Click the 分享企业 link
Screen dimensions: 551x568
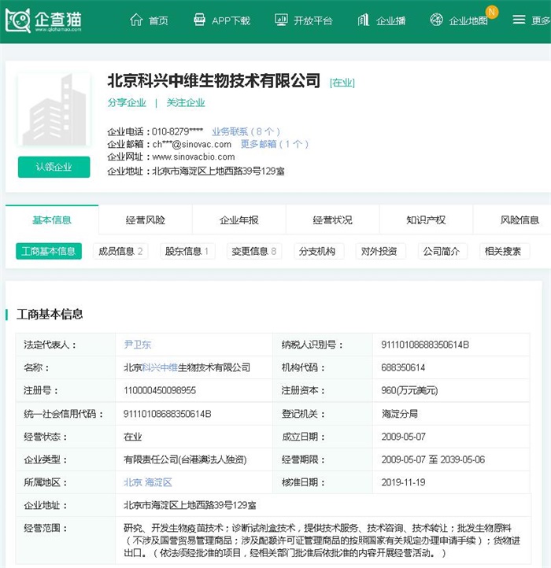point(127,103)
